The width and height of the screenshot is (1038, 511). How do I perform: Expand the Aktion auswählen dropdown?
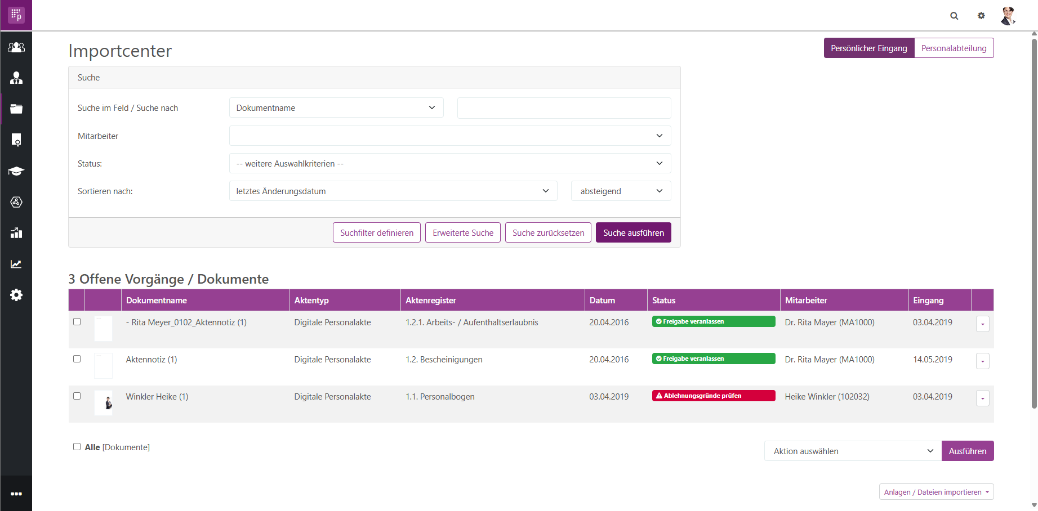coord(852,451)
